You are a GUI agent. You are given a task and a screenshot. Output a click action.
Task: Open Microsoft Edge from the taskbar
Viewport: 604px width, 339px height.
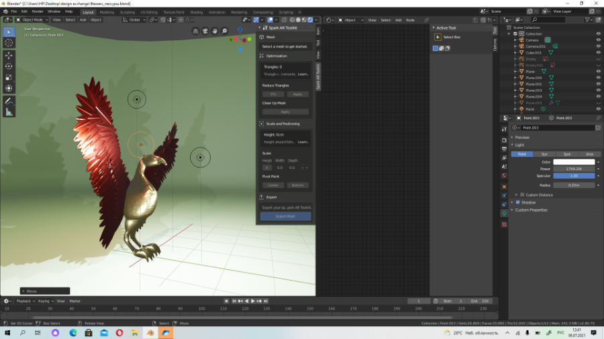point(73,333)
